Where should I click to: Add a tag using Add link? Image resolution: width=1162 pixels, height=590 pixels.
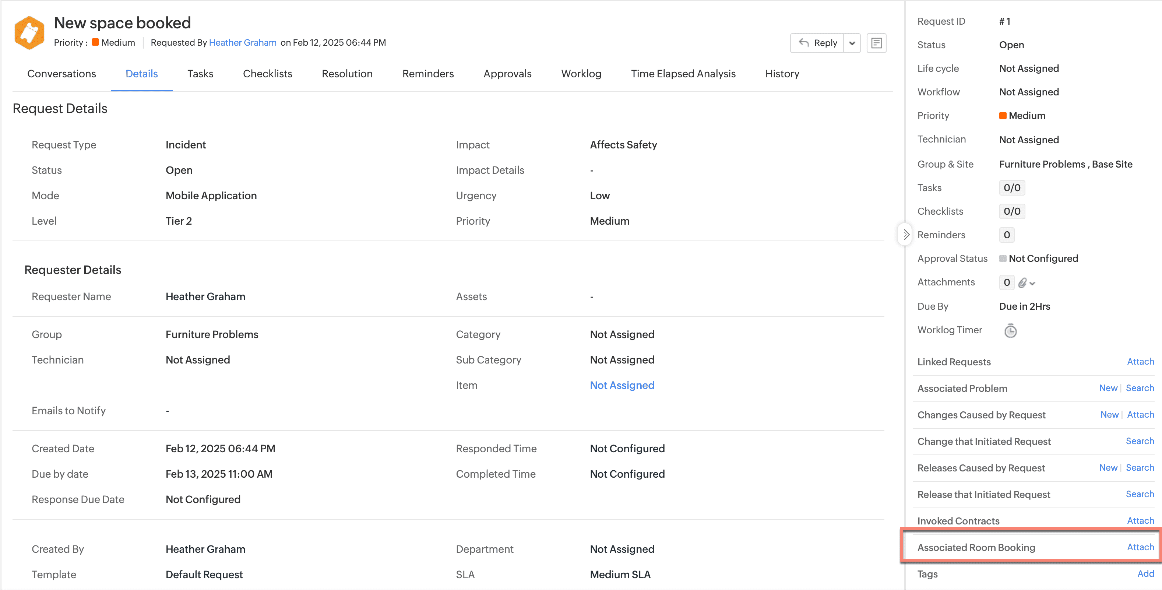click(x=1145, y=574)
